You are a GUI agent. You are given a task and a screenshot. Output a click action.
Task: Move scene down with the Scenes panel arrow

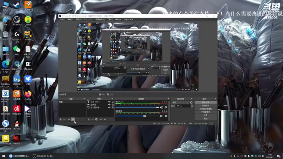coord(73,119)
